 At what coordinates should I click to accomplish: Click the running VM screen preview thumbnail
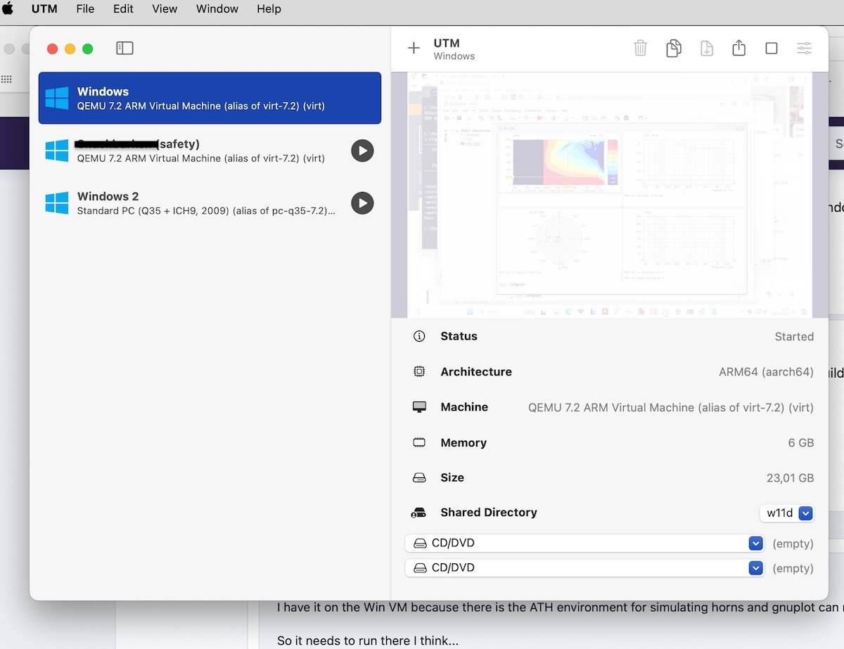click(x=609, y=195)
